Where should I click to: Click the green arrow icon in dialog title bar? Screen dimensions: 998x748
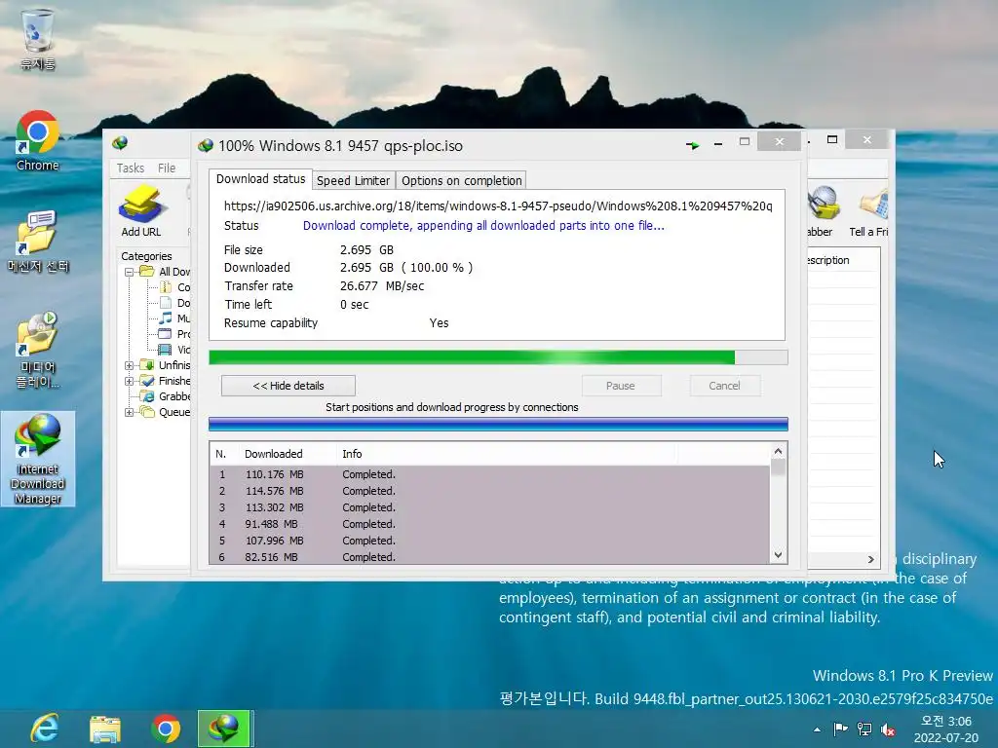click(693, 146)
